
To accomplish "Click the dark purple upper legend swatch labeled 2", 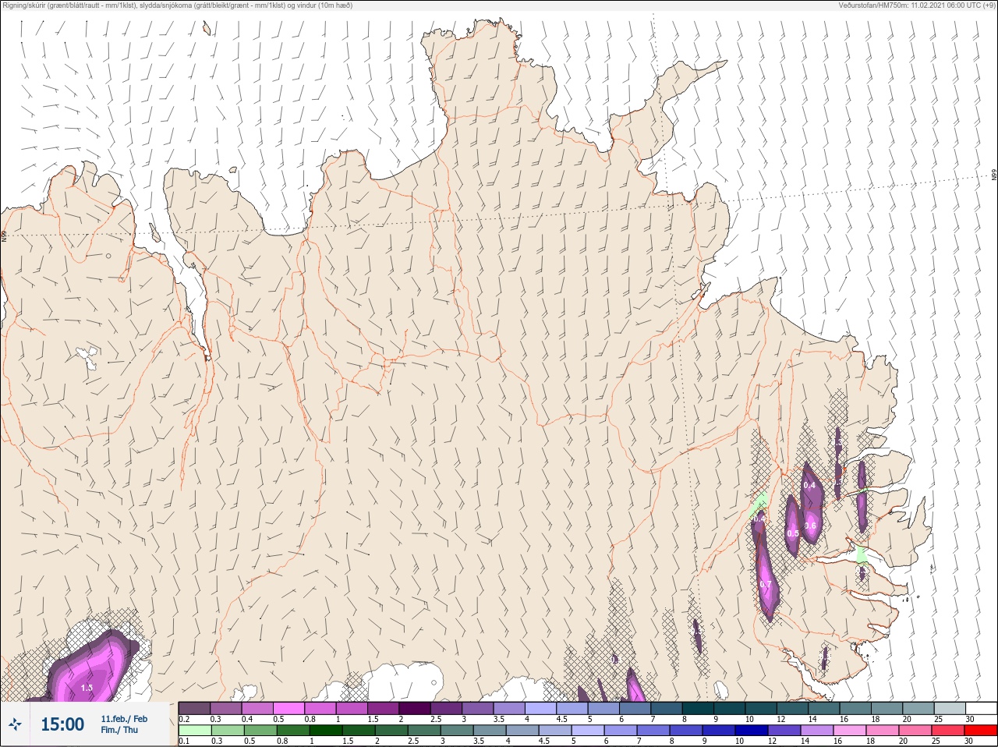I will (x=416, y=708).
